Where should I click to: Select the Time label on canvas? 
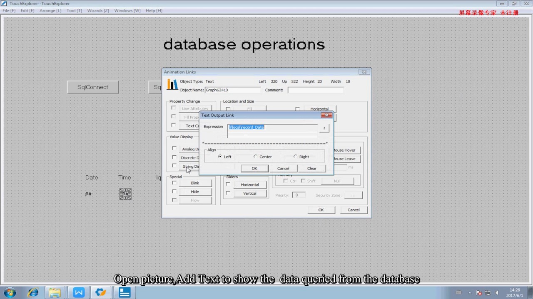click(125, 177)
